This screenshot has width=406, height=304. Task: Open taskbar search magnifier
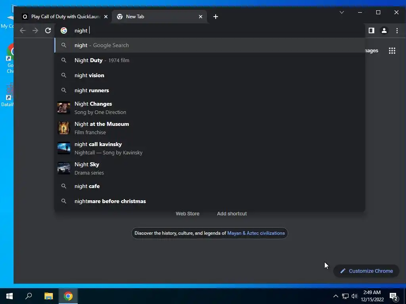(x=29, y=296)
